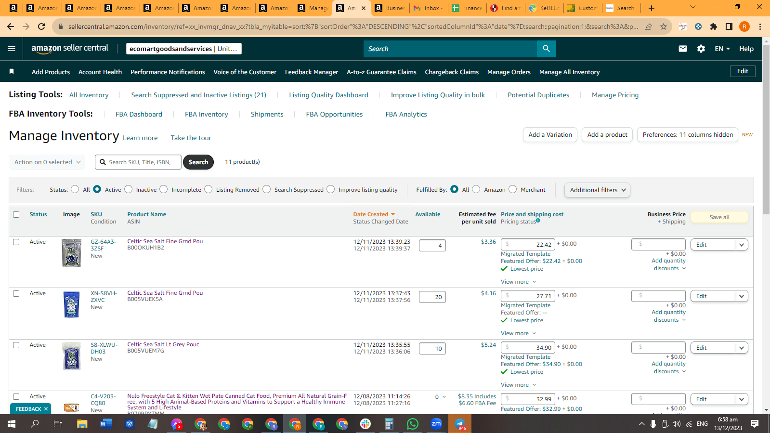Click the Pricing status info icon
Viewport: 770px width, 433px height.
(x=538, y=221)
